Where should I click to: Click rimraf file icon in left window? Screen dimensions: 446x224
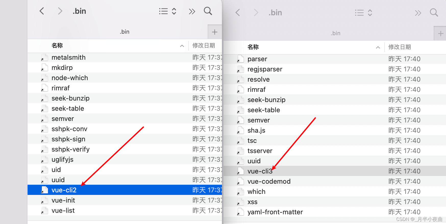[44, 88]
